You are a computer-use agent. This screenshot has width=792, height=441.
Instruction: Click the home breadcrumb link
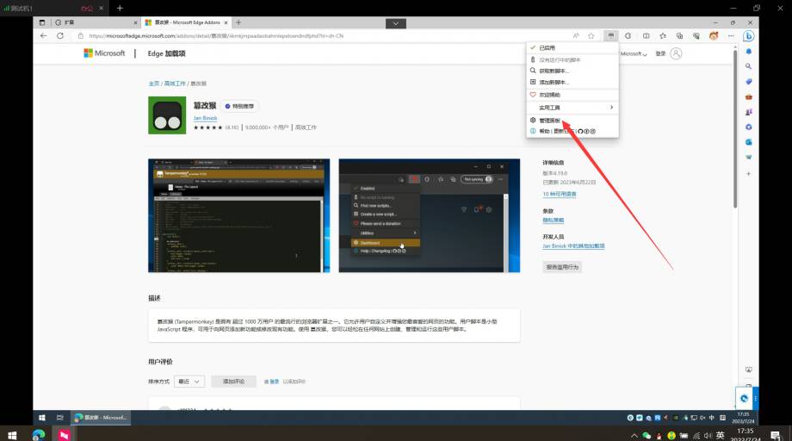(x=153, y=84)
